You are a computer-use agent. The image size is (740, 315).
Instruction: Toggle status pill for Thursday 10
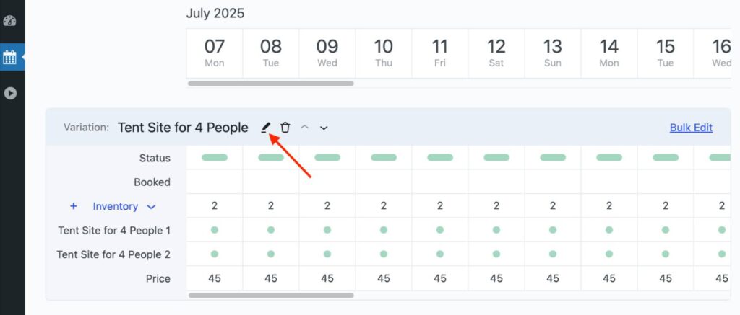pos(384,157)
